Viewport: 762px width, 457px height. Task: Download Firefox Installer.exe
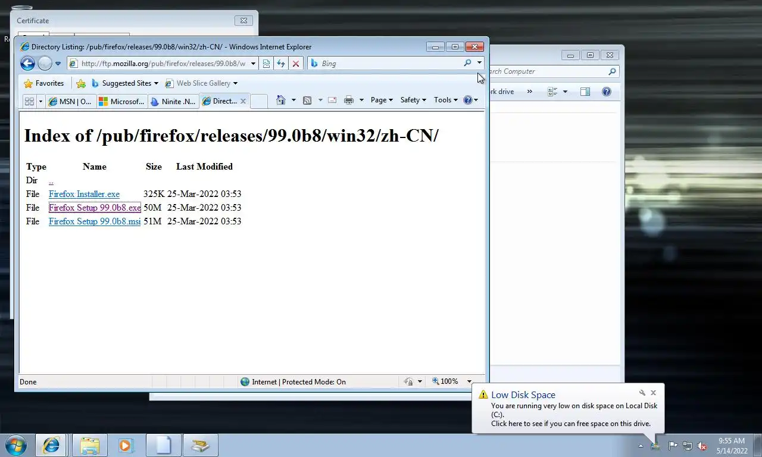[x=84, y=194]
